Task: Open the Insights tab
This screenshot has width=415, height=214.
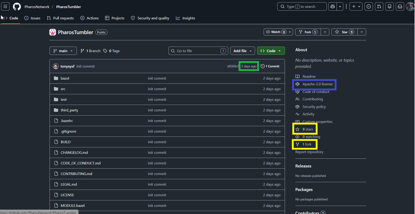Action: click(185, 18)
